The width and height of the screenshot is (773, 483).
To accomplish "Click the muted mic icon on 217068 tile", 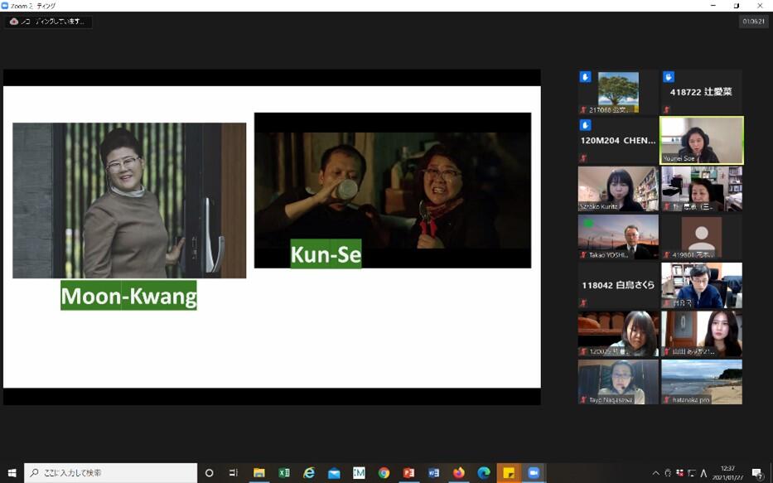I will click(x=584, y=110).
